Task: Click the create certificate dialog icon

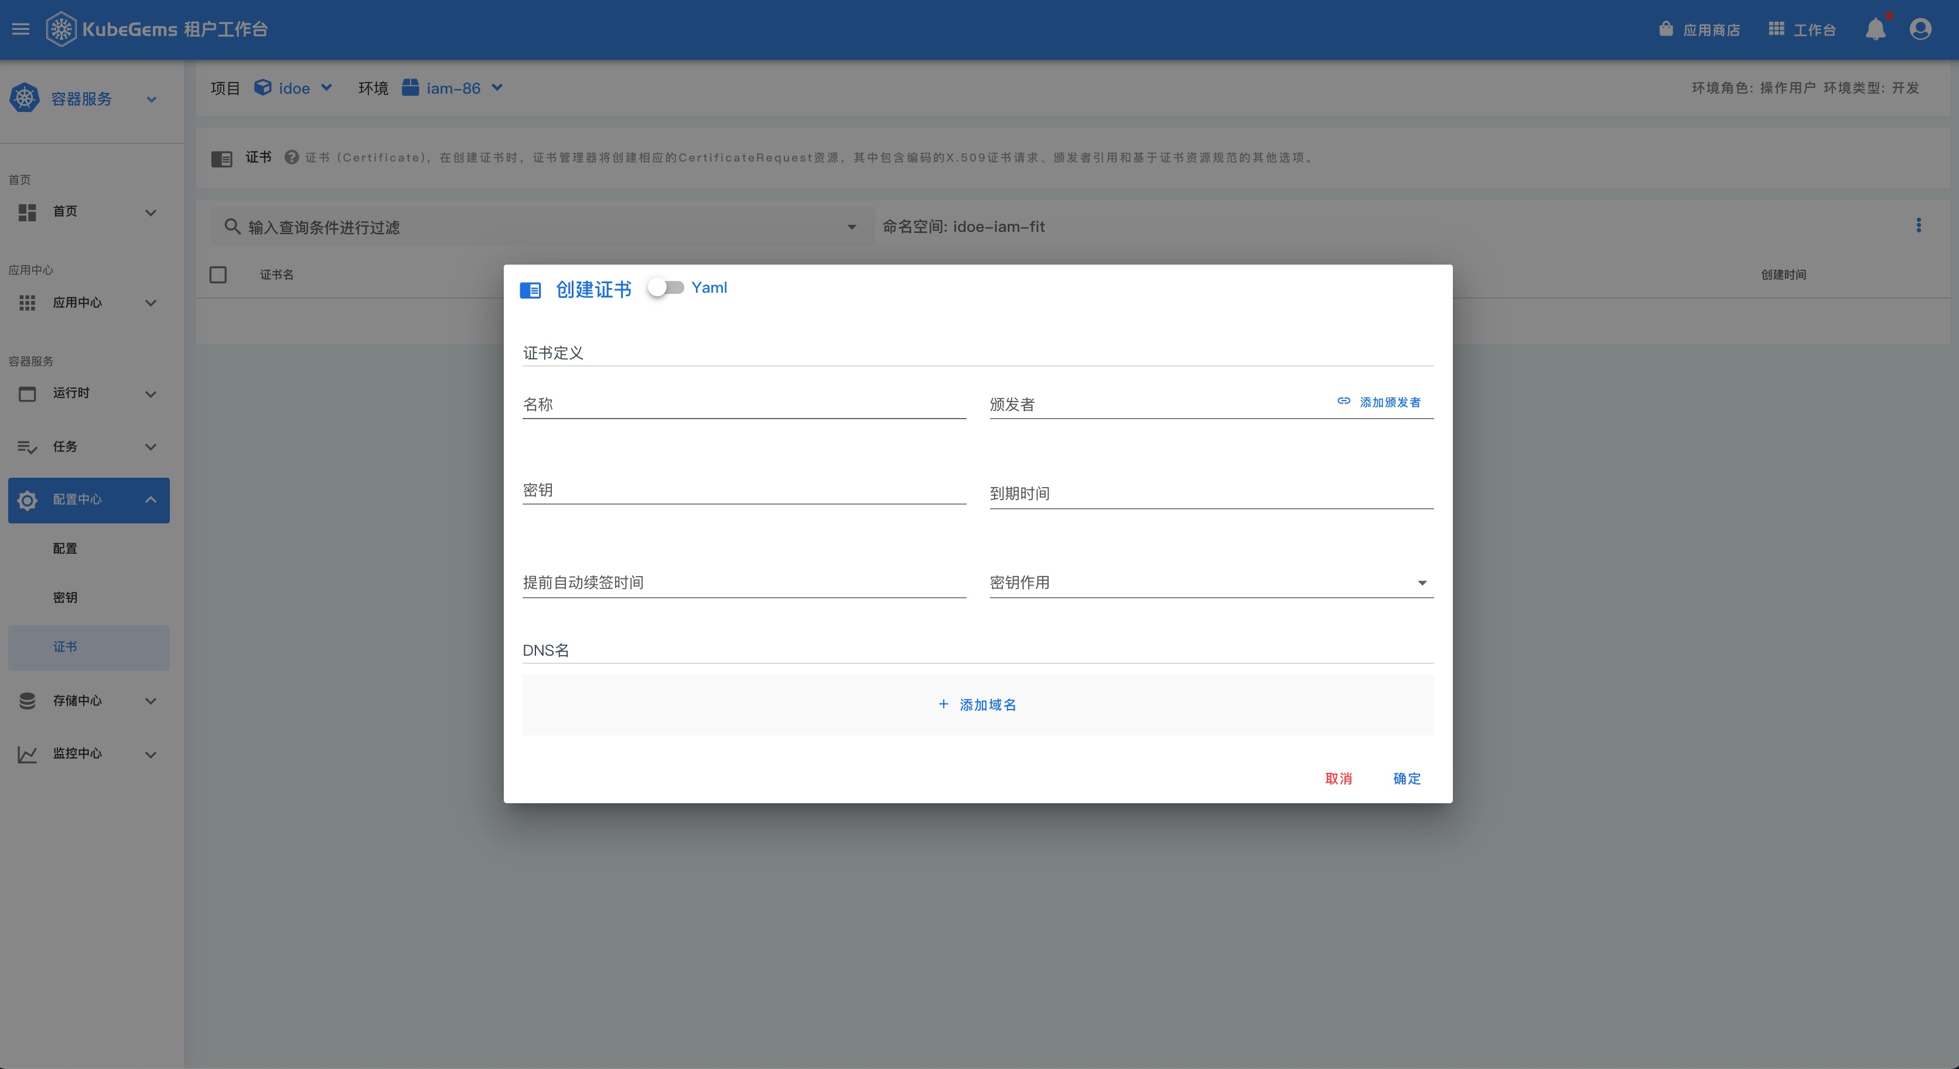Action: coord(530,290)
